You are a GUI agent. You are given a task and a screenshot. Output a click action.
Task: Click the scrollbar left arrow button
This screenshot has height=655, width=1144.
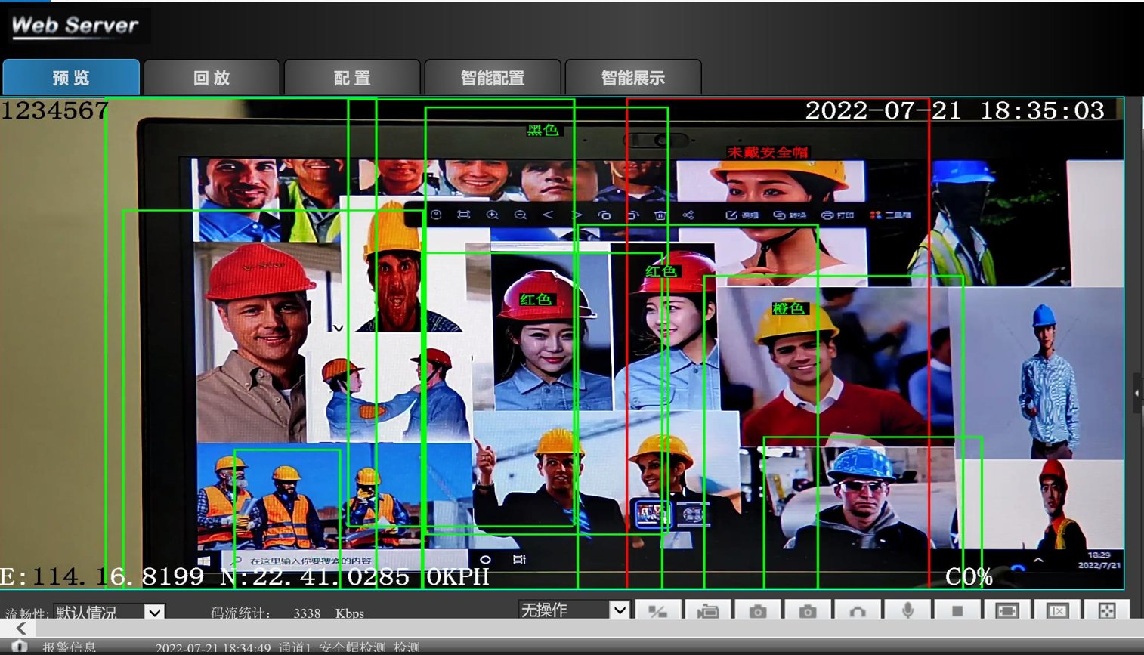pyautogui.click(x=20, y=629)
